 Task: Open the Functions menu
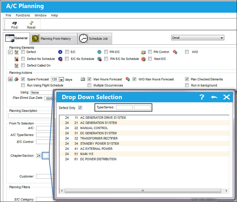pos(23,15)
